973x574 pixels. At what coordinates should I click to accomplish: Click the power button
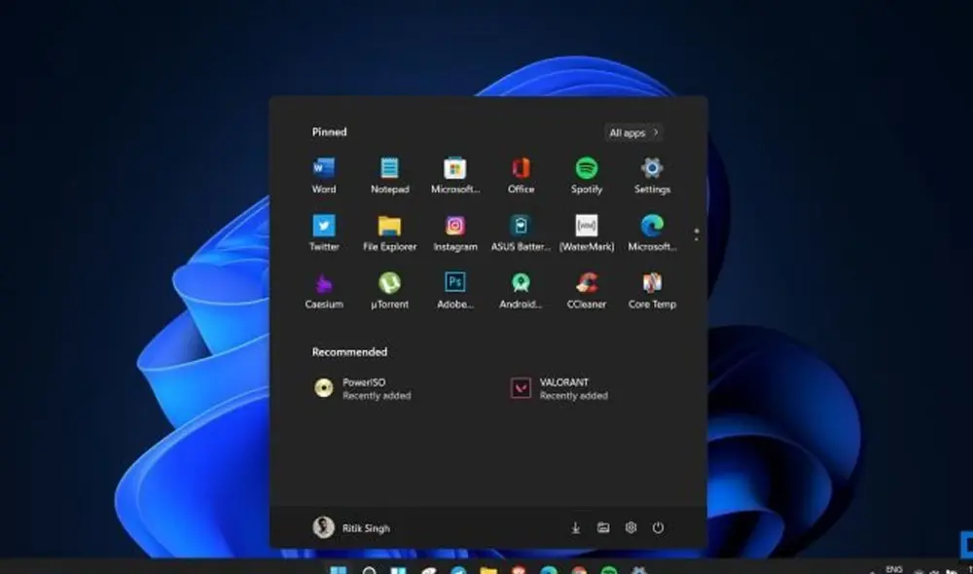(x=658, y=527)
